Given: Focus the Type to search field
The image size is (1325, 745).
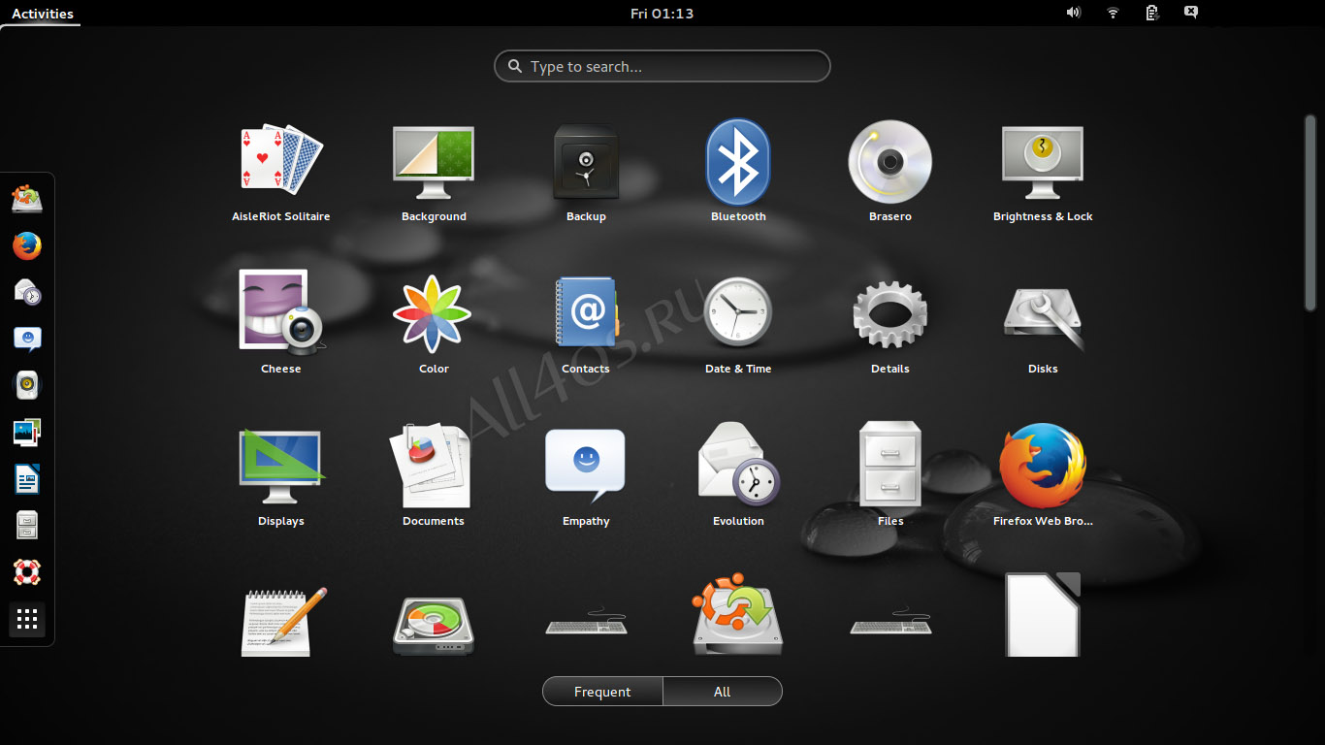Looking at the screenshot, I should pyautogui.click(x=662, y=66).
